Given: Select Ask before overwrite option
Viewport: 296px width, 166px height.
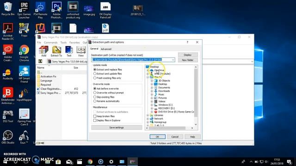Looking at the screenshot, I should point(106,89).
